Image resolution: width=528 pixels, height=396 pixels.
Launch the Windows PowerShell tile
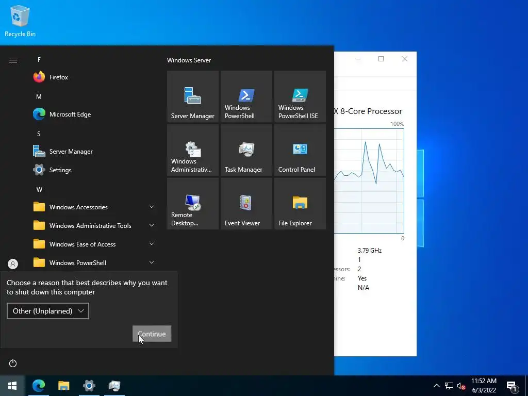246,96
